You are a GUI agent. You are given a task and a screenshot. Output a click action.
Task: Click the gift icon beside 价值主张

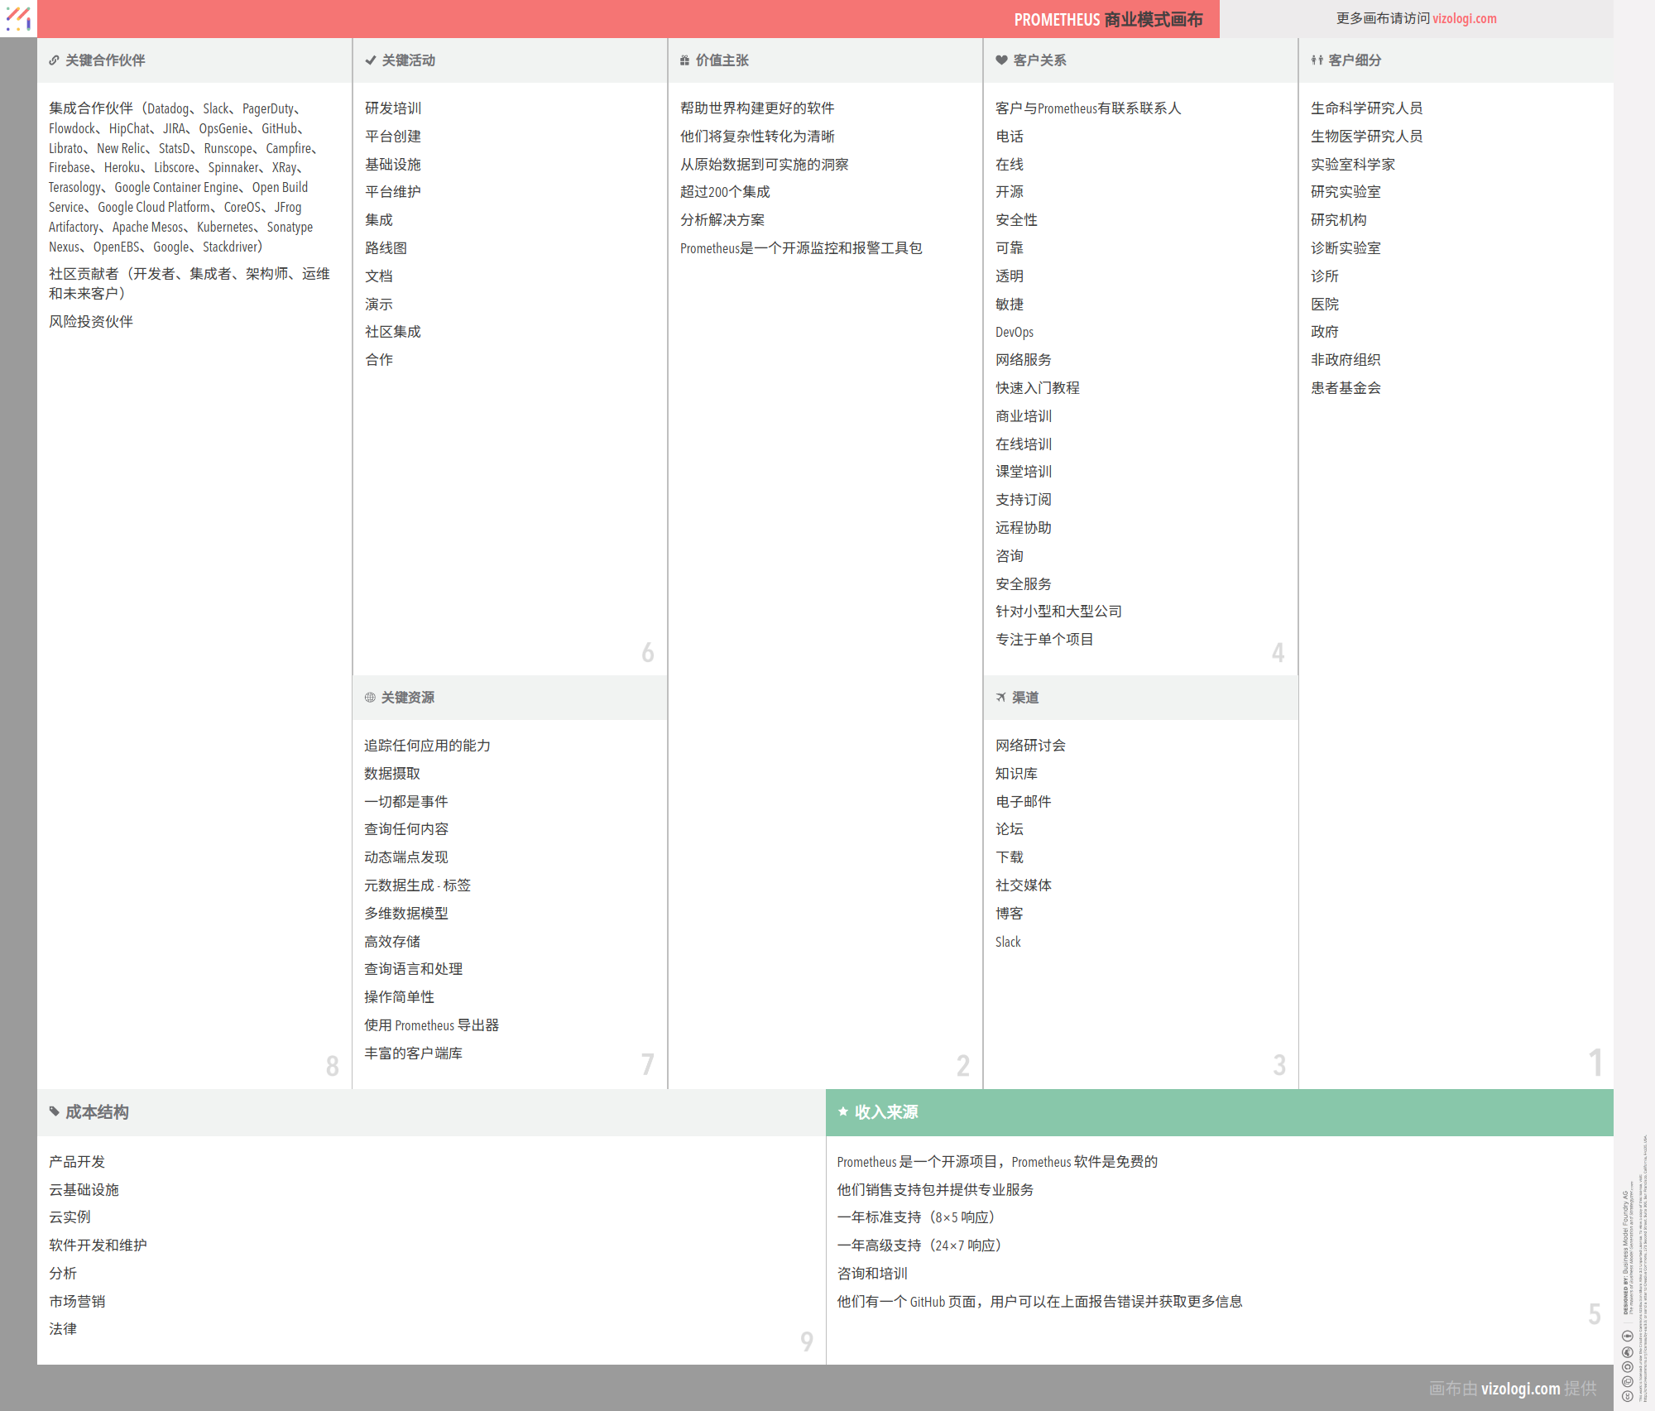pyautogui.click(x=684, y=60)
